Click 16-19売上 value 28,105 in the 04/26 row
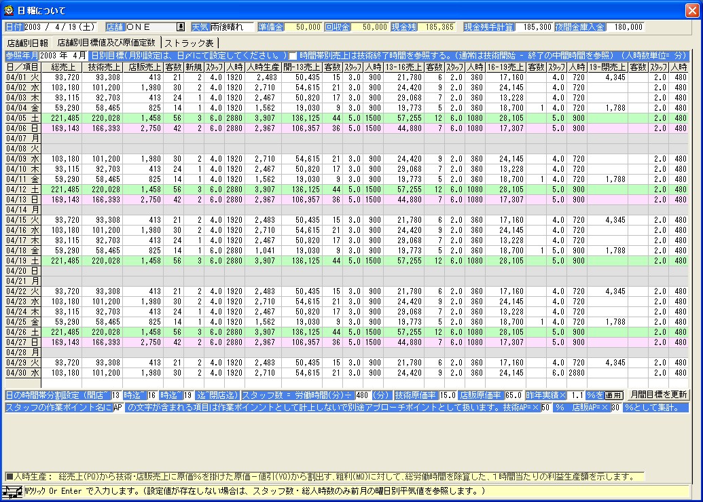The width and height of the screenshot is (703, 502). 505,332
